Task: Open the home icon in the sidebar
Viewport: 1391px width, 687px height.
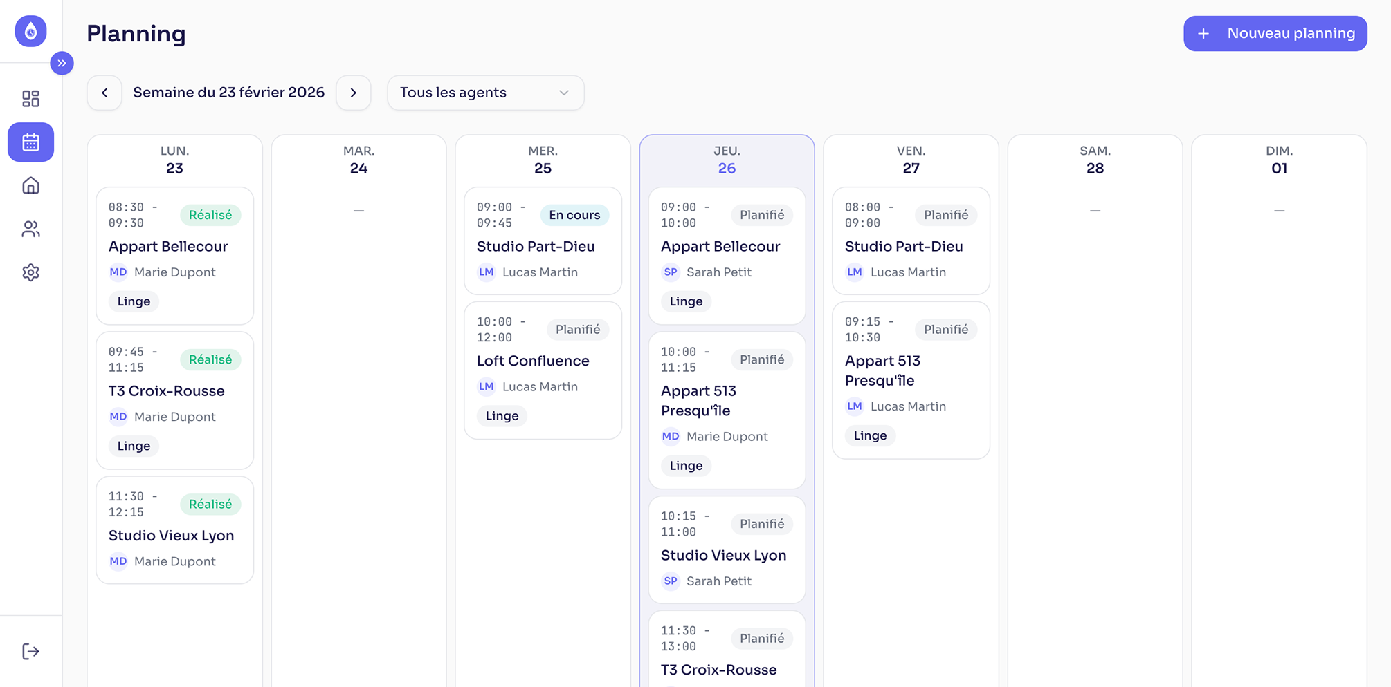Action: tap(30, 185)
